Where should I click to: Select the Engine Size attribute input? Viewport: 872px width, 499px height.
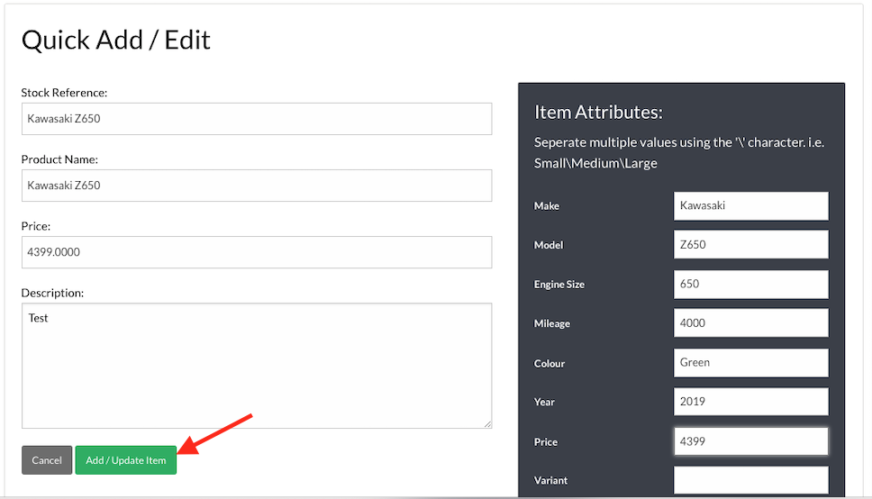(750, 284)
